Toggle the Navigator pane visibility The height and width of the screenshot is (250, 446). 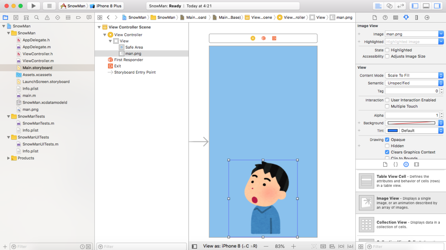coord(415,6)
